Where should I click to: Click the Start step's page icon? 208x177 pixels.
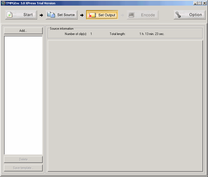[10, 15]
